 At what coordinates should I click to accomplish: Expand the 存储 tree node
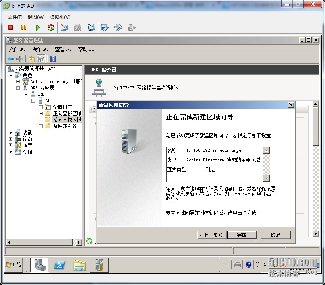[x=11, y=151]
